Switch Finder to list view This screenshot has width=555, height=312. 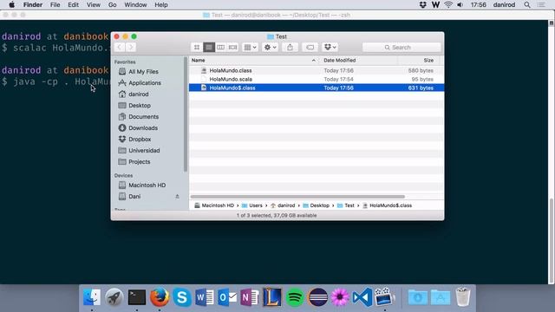click(x=209, y=47)
